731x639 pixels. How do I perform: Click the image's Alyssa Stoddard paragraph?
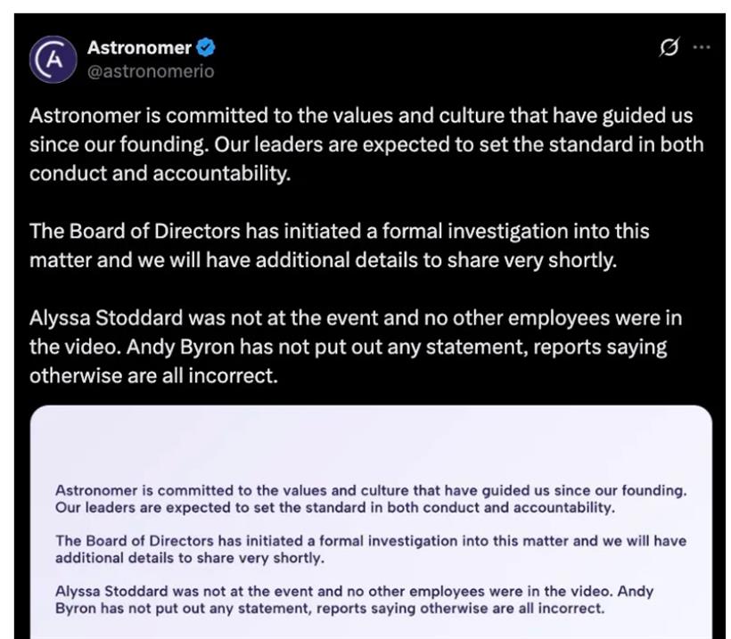(x=354, y=600)
